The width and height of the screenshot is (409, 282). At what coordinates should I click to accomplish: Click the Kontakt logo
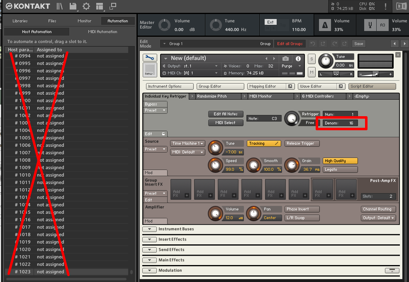tap(28, 6)
